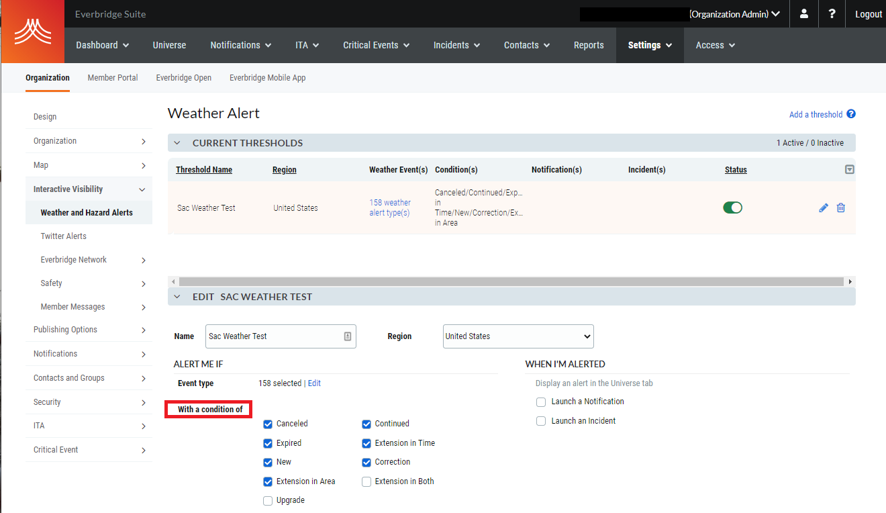This screenshot has width=886, height=513.
Task: Sort by Region column header
Action: (285, 170)
